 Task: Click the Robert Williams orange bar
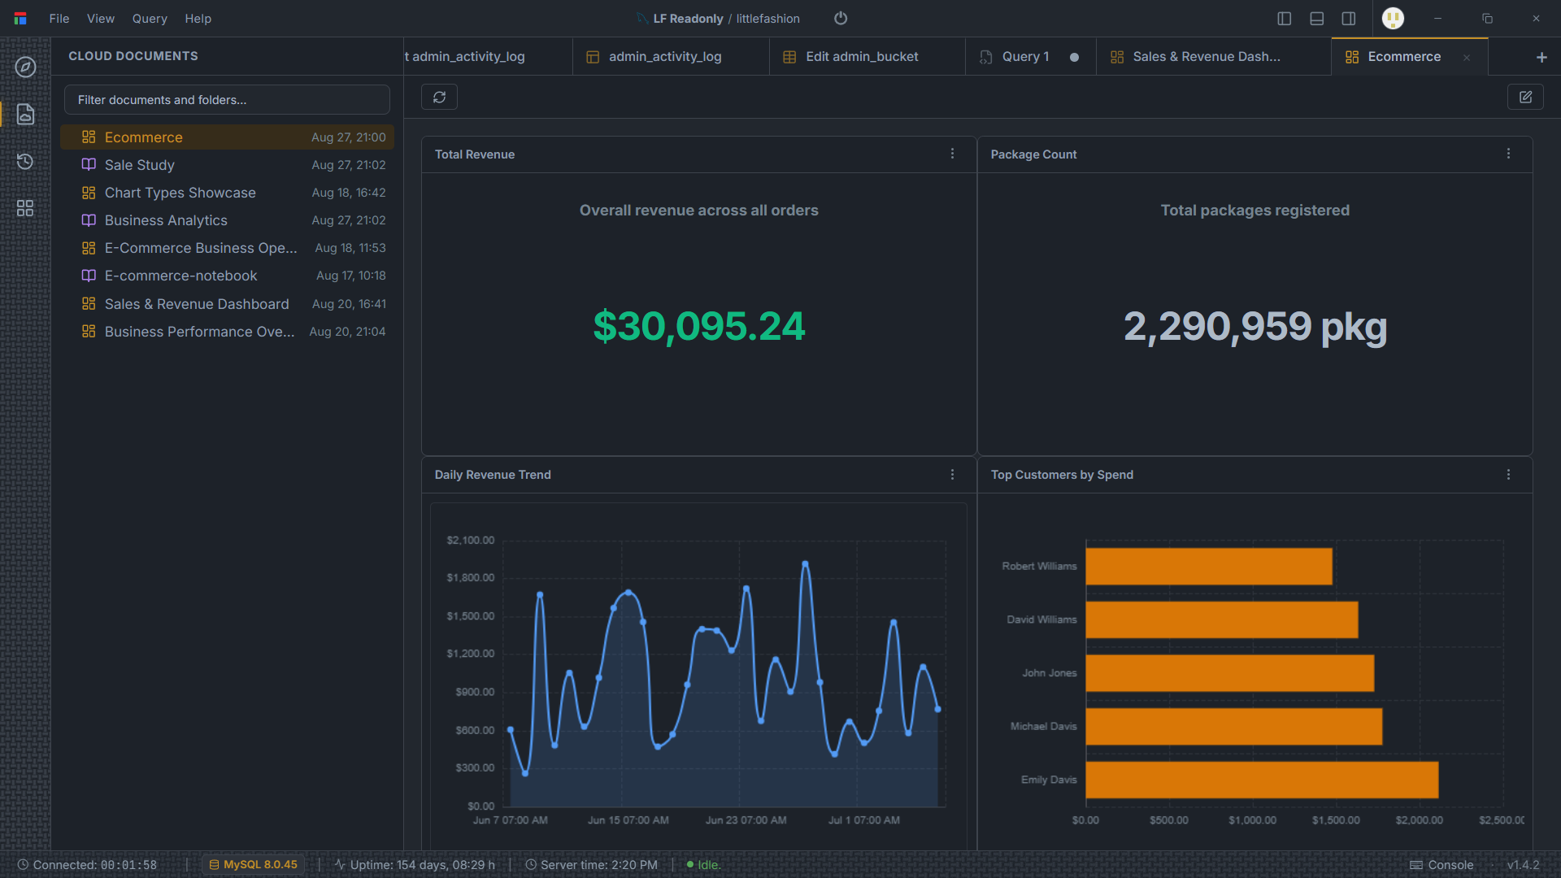click(x=1209, y=566)
